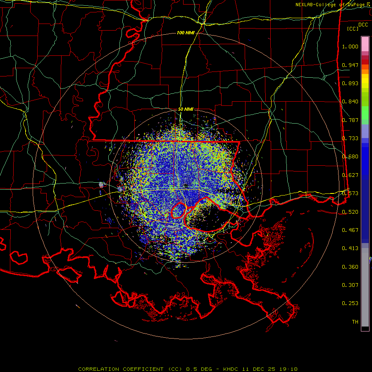Click the DCC product label
The width and height of the screenshot is (372, 372).
[363, 25]
